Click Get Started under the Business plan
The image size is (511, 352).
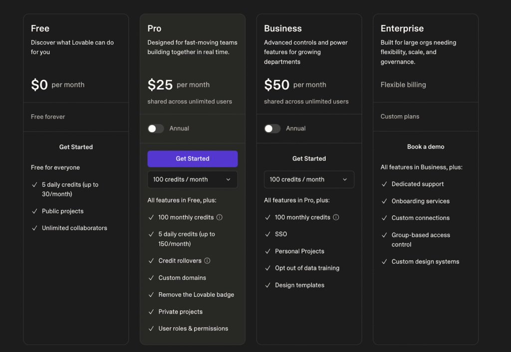coord(309,159)
